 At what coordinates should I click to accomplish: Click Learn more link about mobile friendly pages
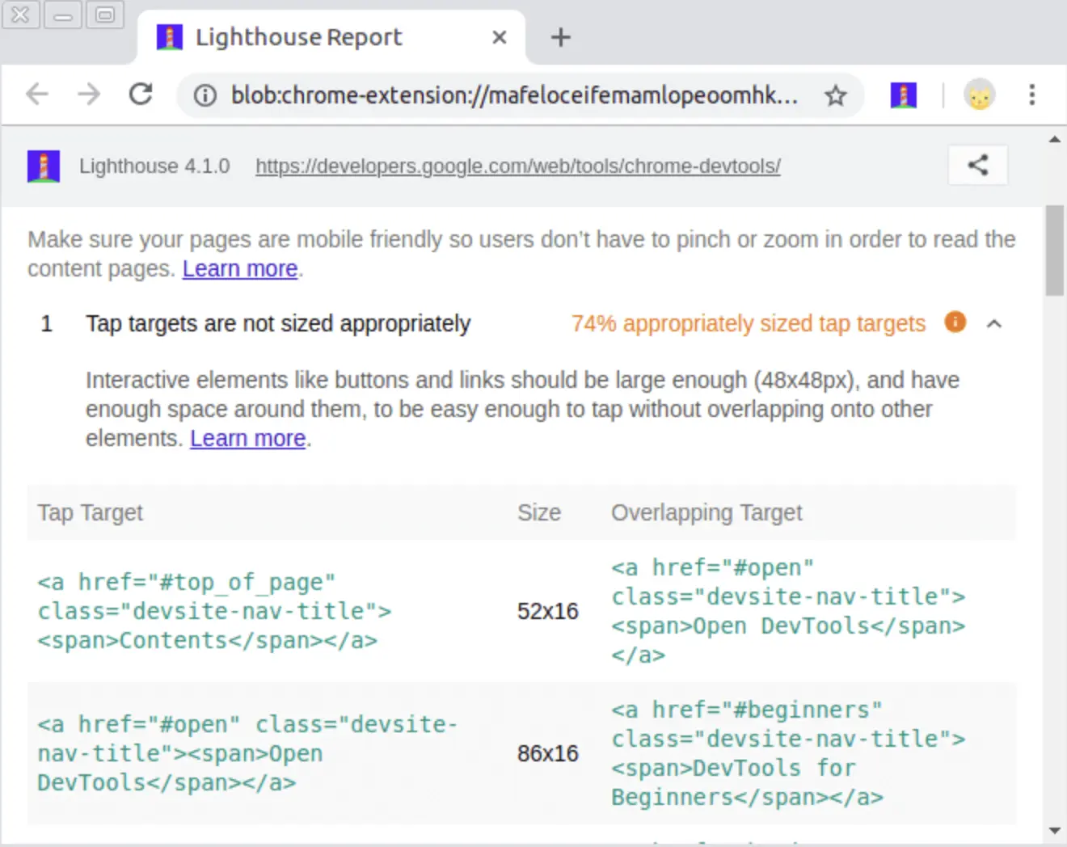[240, 269]
